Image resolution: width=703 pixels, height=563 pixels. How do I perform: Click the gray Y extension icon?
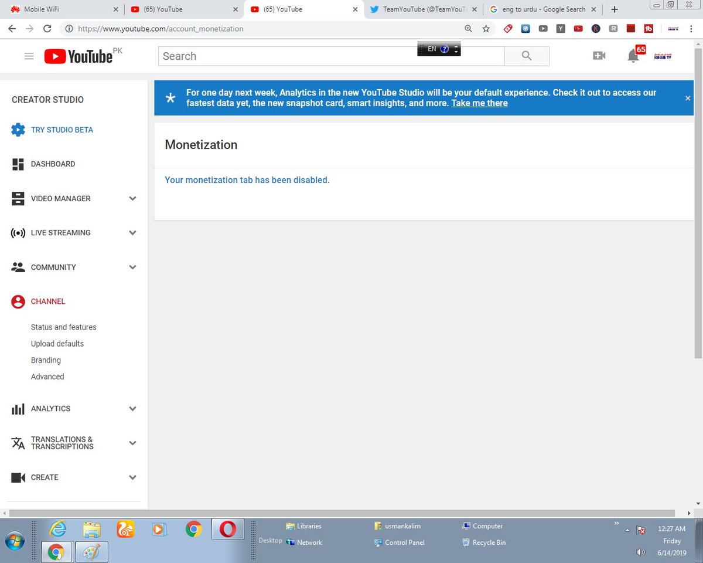coord(561,28)
